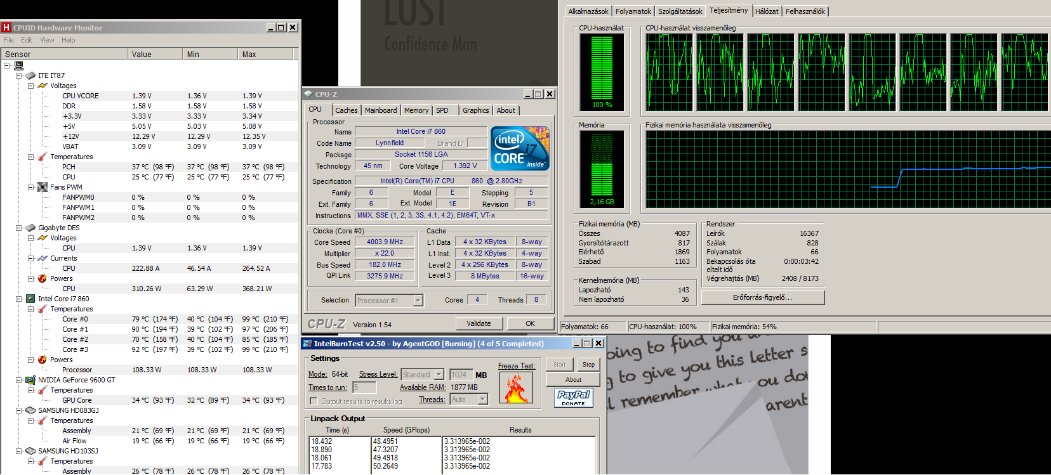
Task: Open the View menu in HWMonitor
Action: [47, 40]
